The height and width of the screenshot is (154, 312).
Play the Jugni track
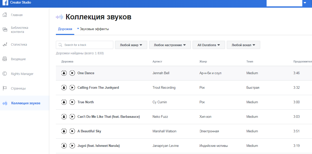(72, 146)
